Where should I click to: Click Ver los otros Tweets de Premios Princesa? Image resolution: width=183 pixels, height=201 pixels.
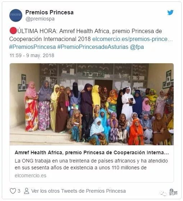pyautogui.click(x=78, y=191)
